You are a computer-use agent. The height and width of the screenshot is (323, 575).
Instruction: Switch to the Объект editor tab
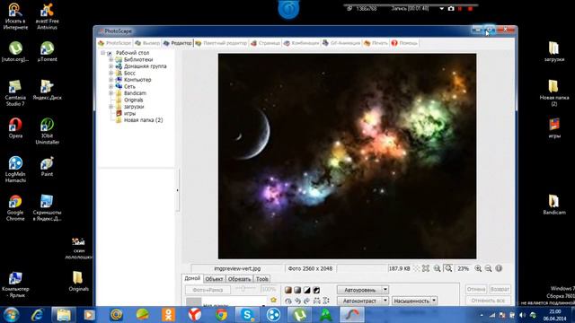214,279
